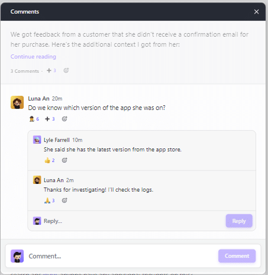Toggle the detective emoji reaction with 6
The height and width of the screenshot is (275, 268).
pyautogui.click(x=34, y=119)
